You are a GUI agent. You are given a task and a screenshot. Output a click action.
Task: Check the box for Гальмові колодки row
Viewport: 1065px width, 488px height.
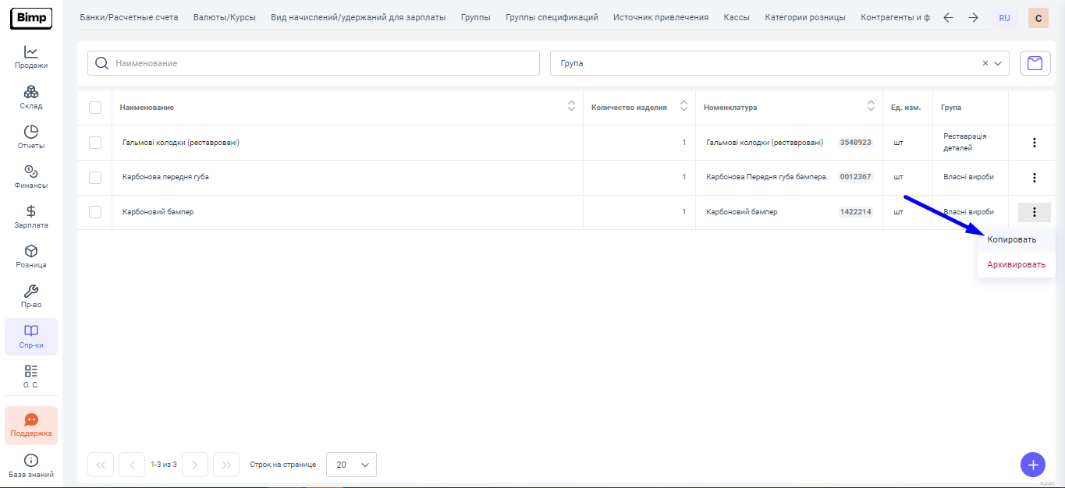(95, 143)
